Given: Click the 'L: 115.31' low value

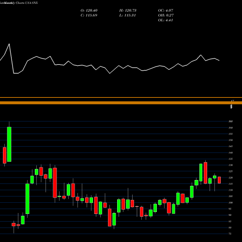Looking at the screenshot, I should point(127,15).
